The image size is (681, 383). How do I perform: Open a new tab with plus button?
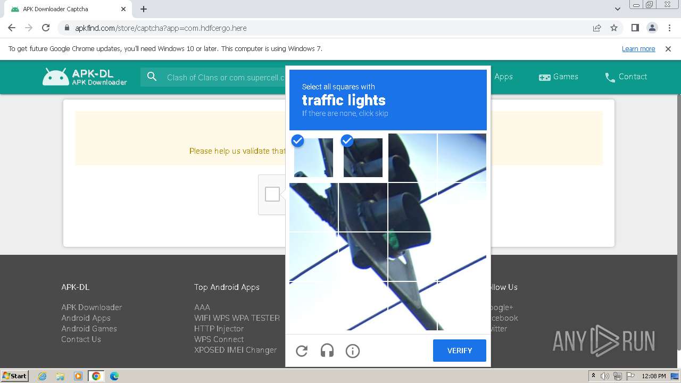click(x=144, y=9)
